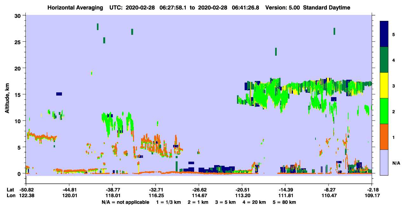
Task: Click 'Version: 5.00' in the title
Action: click(x=283, y=8)
